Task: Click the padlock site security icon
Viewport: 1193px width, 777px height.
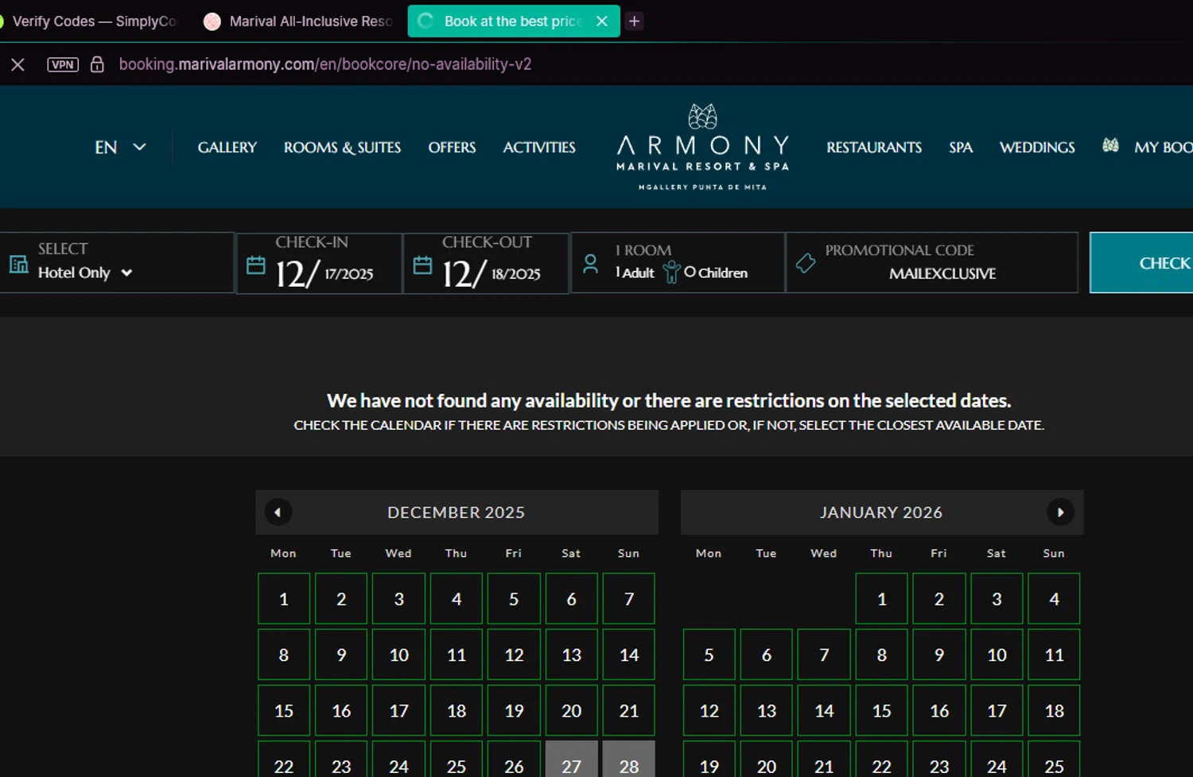Action: [97, 64]
